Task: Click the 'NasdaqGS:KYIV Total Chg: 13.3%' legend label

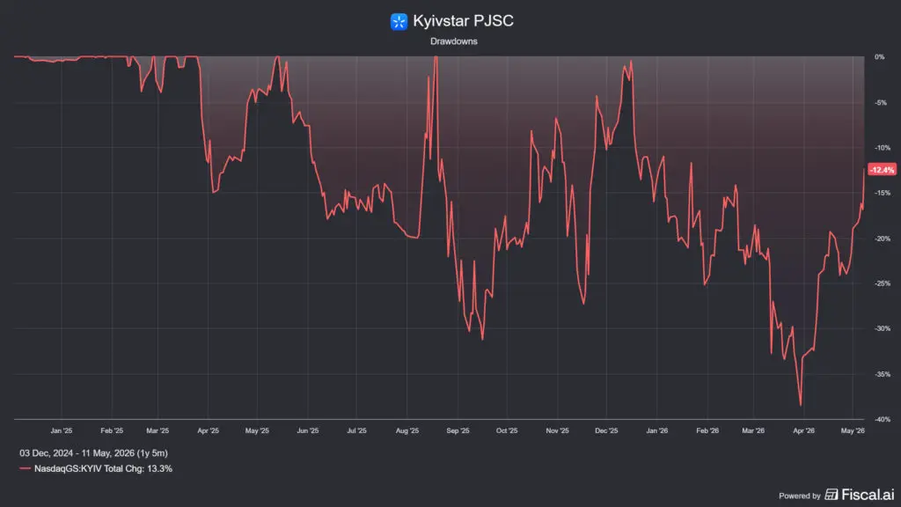Action: [104, 468]
